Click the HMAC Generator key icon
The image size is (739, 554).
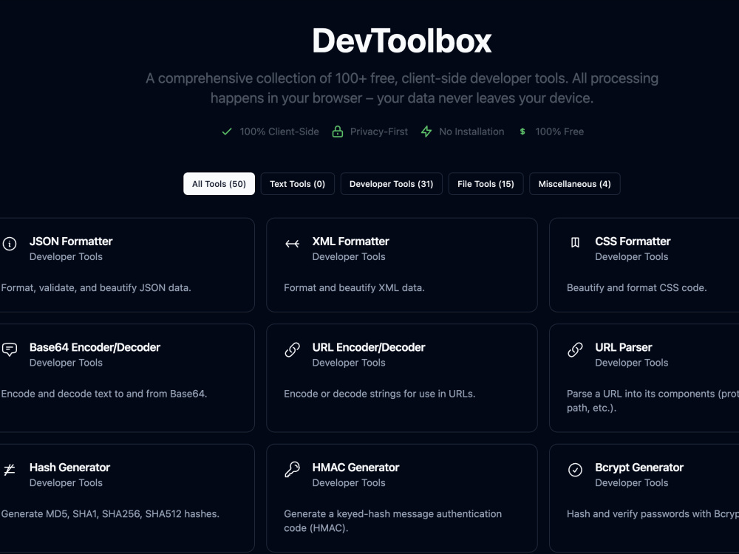(x=292, y=469)
